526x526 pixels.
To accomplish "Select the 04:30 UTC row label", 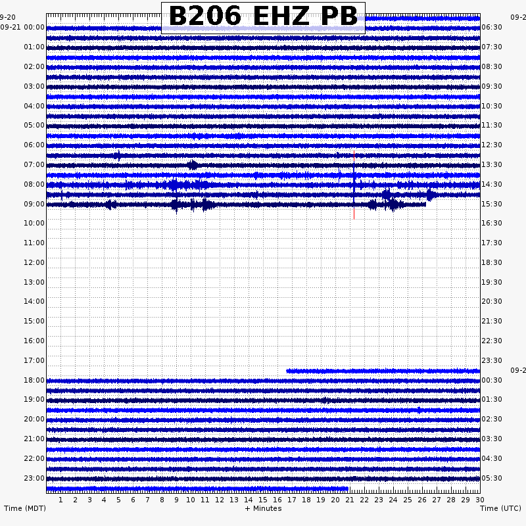I will (492, 458).
